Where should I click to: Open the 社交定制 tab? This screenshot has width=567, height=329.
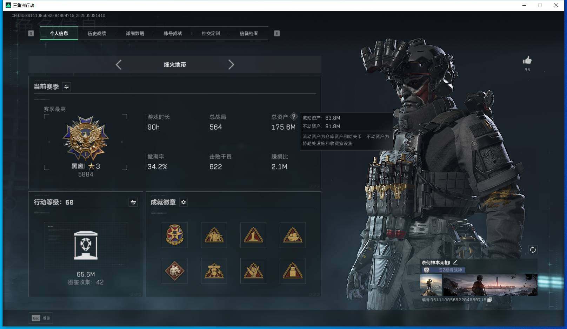click(211, 34)
